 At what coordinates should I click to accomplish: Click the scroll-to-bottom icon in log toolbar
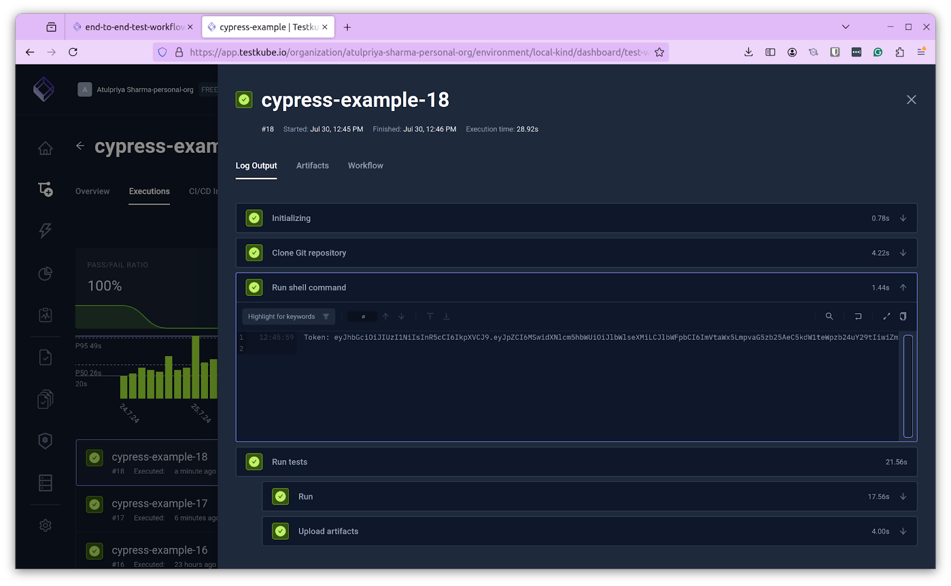coord(446,316)
